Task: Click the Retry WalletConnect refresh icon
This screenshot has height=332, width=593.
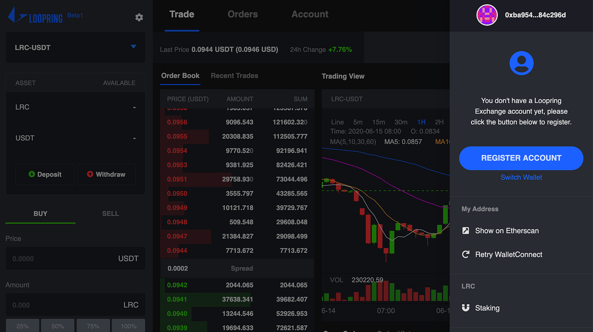Action: pos(466,254)
